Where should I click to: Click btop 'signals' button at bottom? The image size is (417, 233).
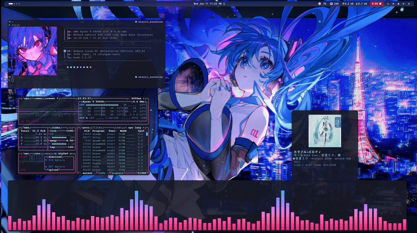[117, 173]
